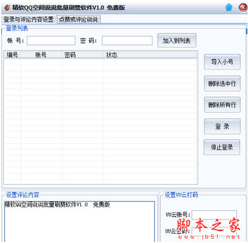Click inside the comment content text box
This screenshot has width=248, height=243.
click(x=80, y=222)
